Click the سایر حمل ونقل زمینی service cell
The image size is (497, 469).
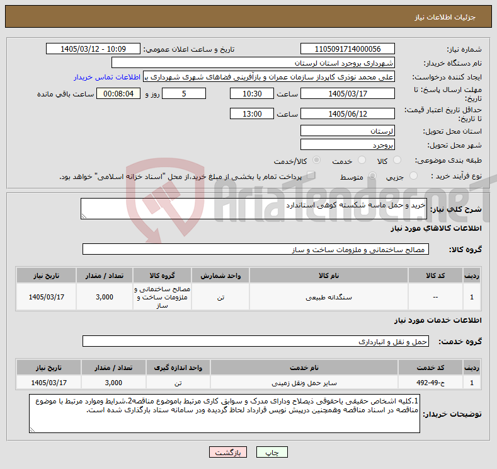point(304,383)
